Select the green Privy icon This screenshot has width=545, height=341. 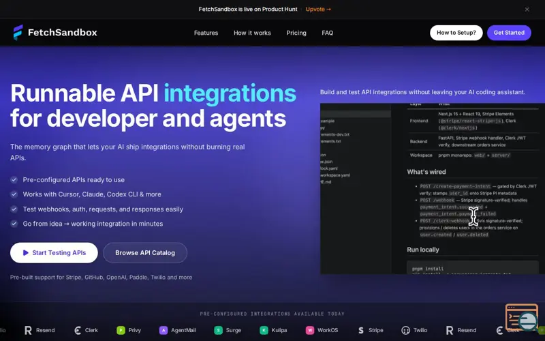pyautogui.click(x=121, y=330)
